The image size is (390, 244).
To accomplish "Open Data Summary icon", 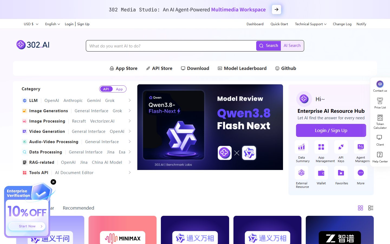I will coord(301,147).
